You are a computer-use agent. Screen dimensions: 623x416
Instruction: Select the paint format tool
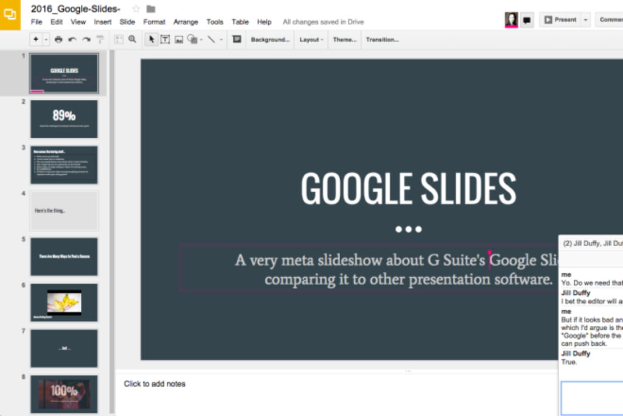(100, 39)
